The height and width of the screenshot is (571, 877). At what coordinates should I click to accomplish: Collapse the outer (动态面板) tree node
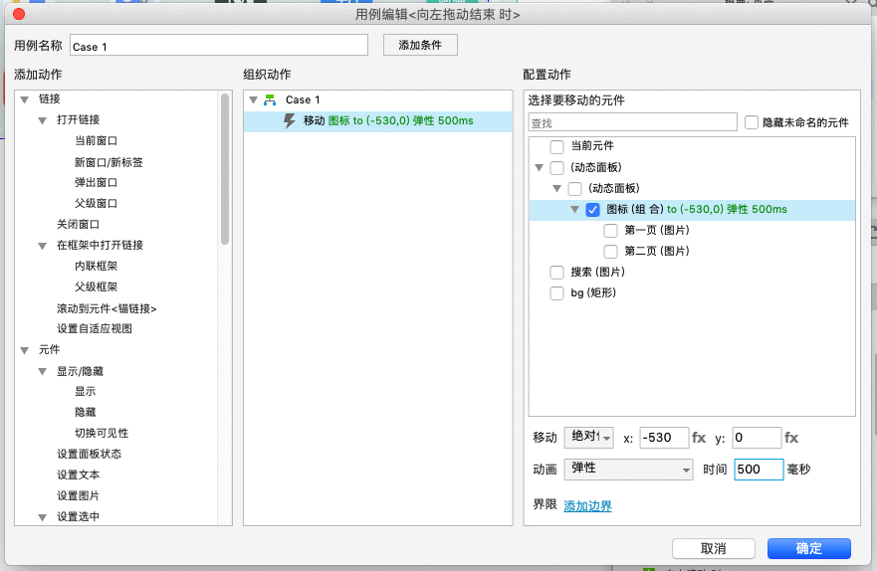[540, 167]
